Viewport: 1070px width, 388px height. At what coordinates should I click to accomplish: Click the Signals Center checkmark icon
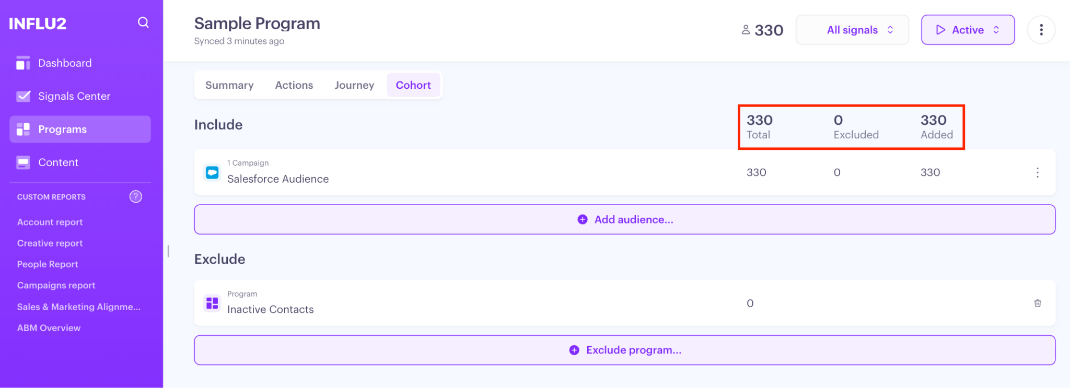[23, 96]
